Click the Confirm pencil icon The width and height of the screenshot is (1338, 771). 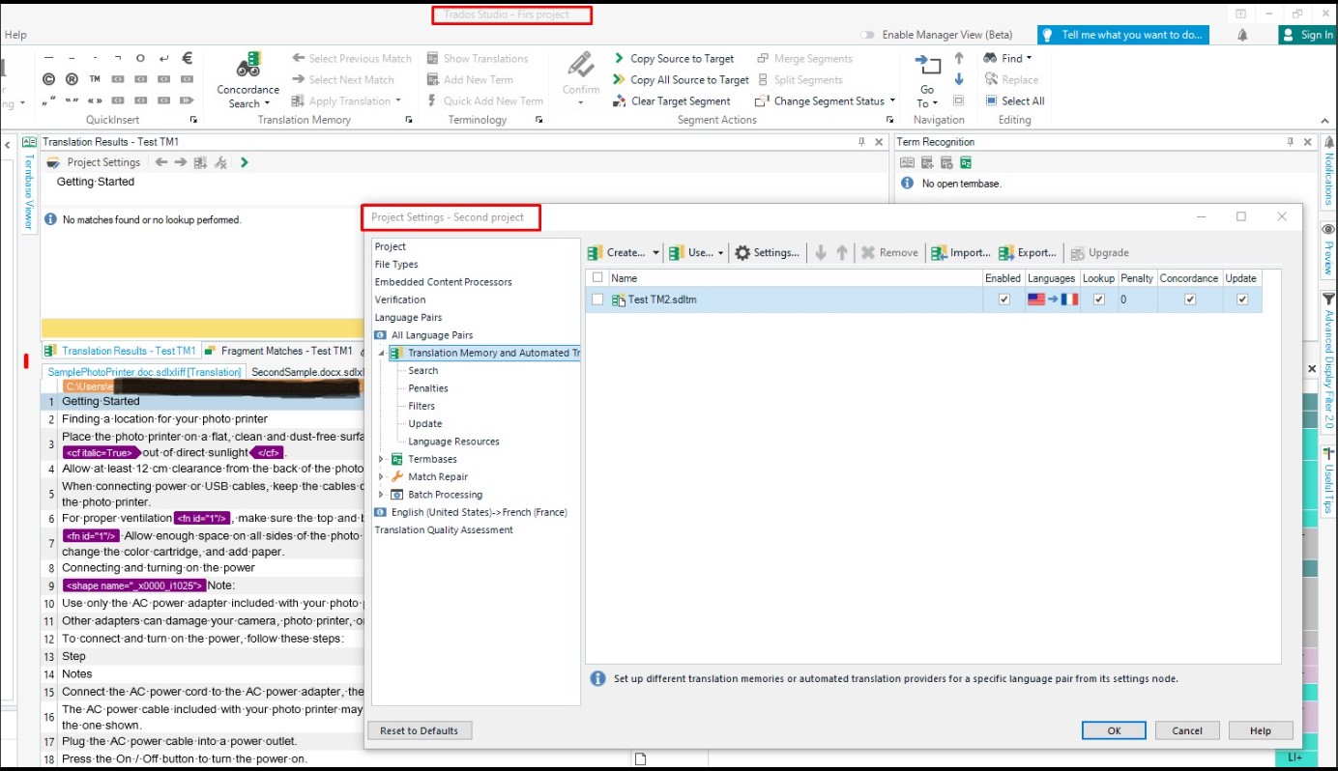[581, 66]
